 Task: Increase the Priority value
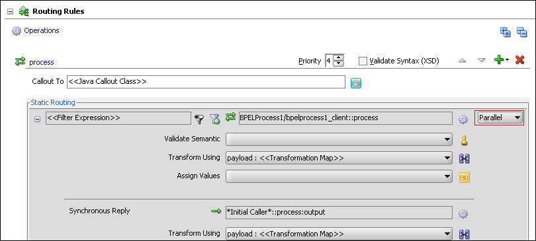338,58
